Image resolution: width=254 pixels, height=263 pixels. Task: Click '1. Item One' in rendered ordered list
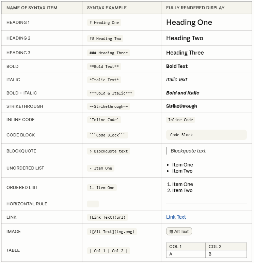(180, 184)
